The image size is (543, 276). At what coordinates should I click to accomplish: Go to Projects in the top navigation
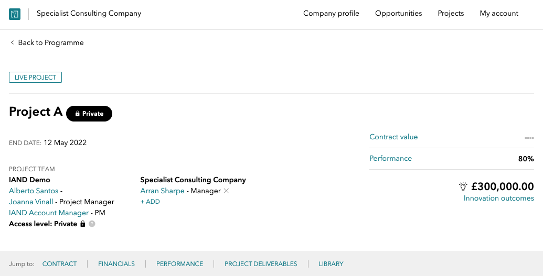[x=451, y=14]
